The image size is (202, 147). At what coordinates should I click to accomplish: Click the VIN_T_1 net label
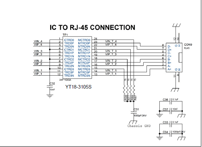(111, 71)
